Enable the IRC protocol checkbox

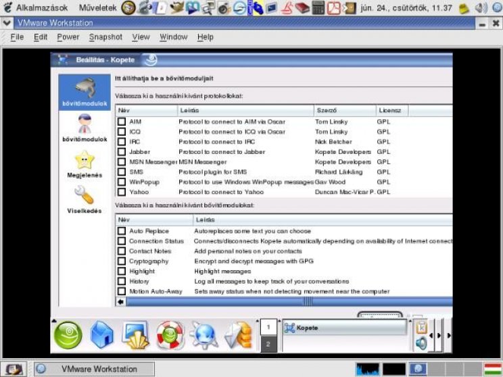(x=122, y=142)
